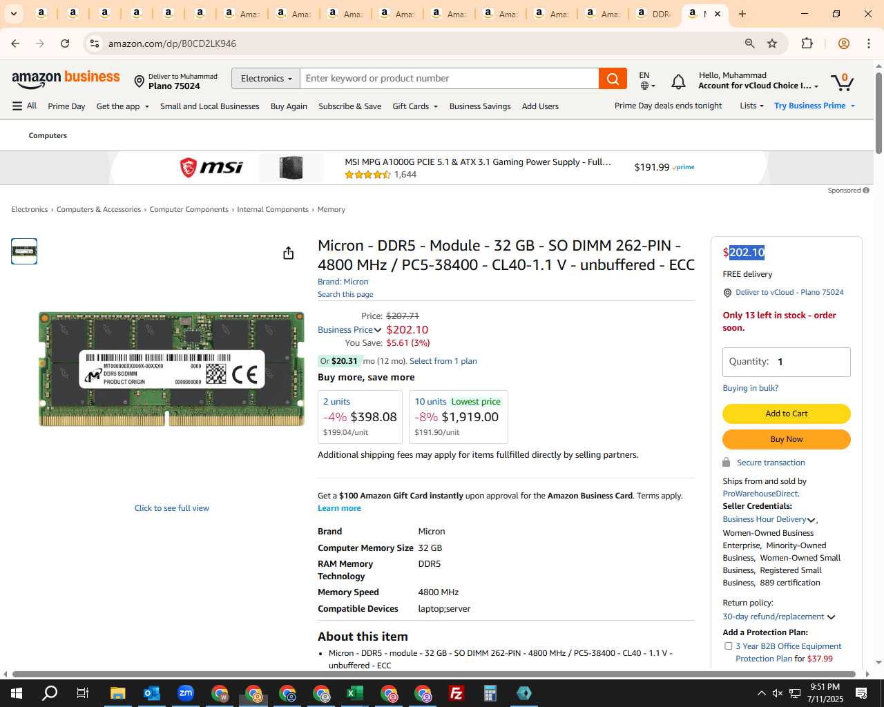
Task: Open the ProWarehouseDirect seller link
Action: [x=760, y=494]
